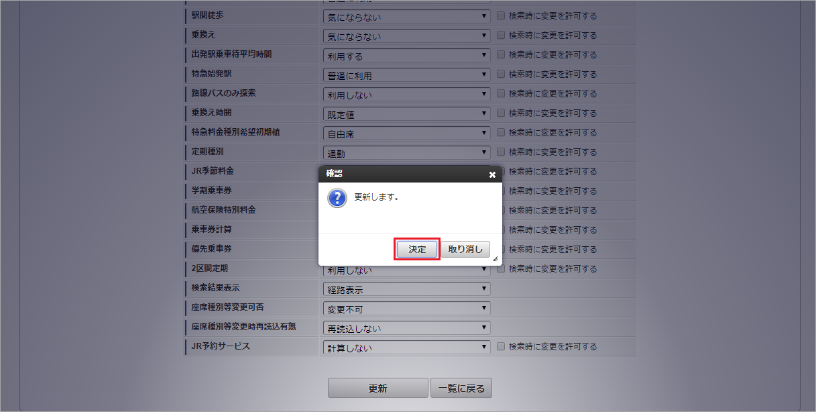Screen dimensions: 816x412
Task: Open 検索結果表示 dropdown showing 経路表示
Action: click(x=406, y=289)
